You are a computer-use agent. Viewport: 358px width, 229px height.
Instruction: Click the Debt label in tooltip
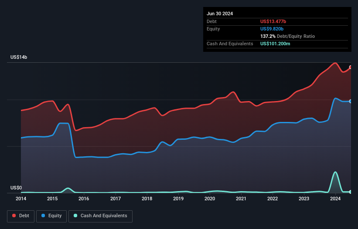click(x=211, y=21)
